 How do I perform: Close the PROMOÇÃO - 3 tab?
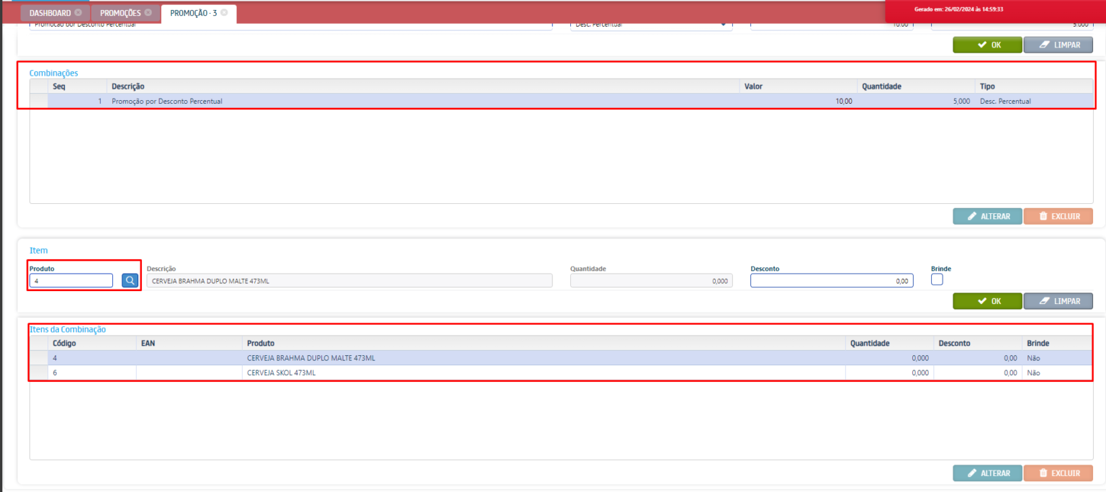point(224,13)
